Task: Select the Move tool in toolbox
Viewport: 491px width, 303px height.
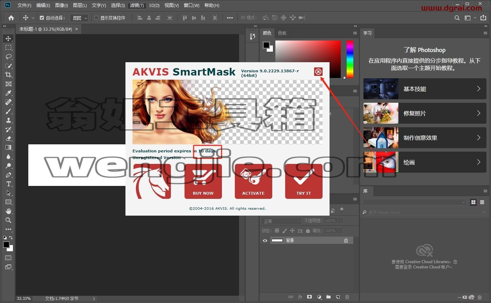Action: (x=8, y=38)
